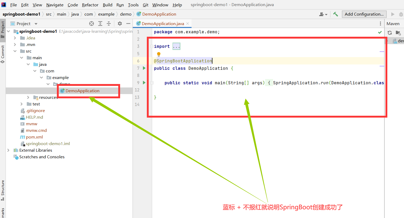Click Maven reload projects icon
Image resolution: width=404 pixels, height=218 pixels.
390,33
